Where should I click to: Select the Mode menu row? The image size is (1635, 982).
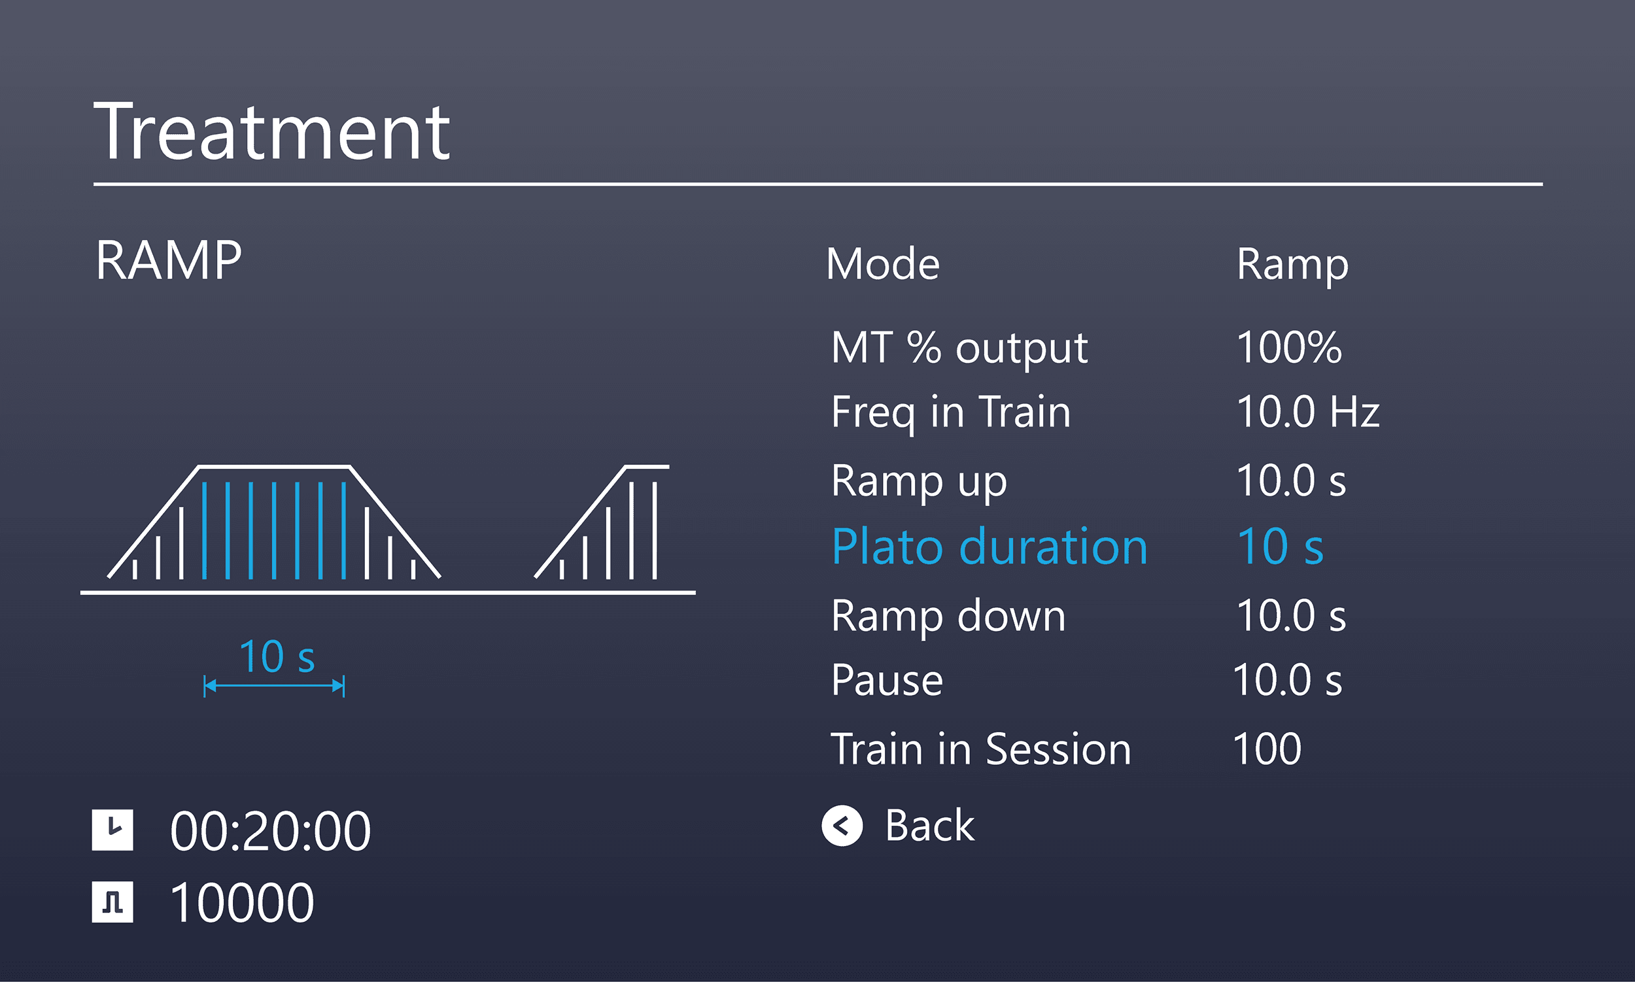[1087, 264]
